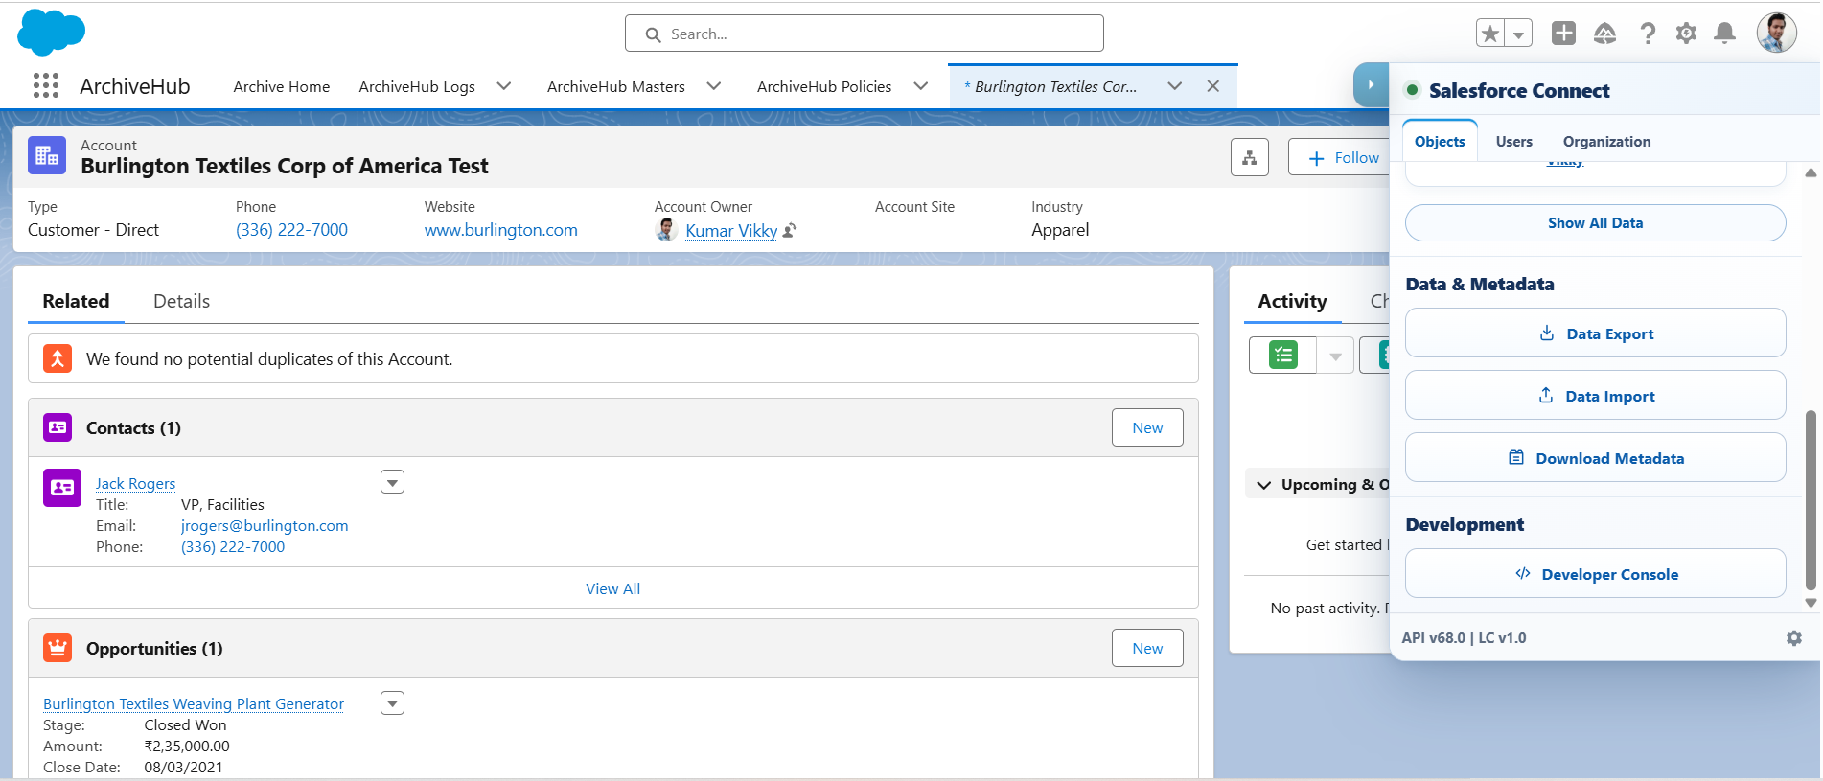Open the Setup gear icon
This screenshot has width=1823, height=781.
[1686, 34]
